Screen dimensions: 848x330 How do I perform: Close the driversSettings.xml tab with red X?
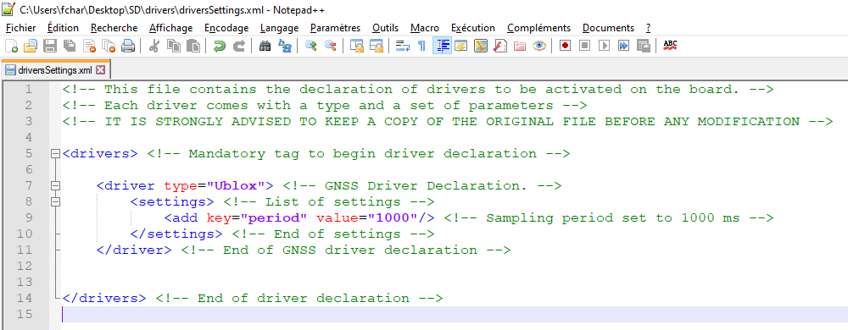pyautogui.click(x=100, y=70)
